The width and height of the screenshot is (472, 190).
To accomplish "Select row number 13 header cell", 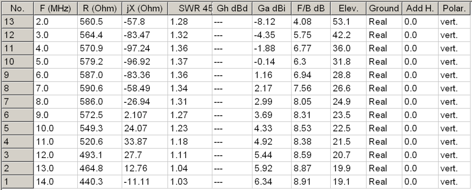I will pyautogui.click(x=18, y=22).
